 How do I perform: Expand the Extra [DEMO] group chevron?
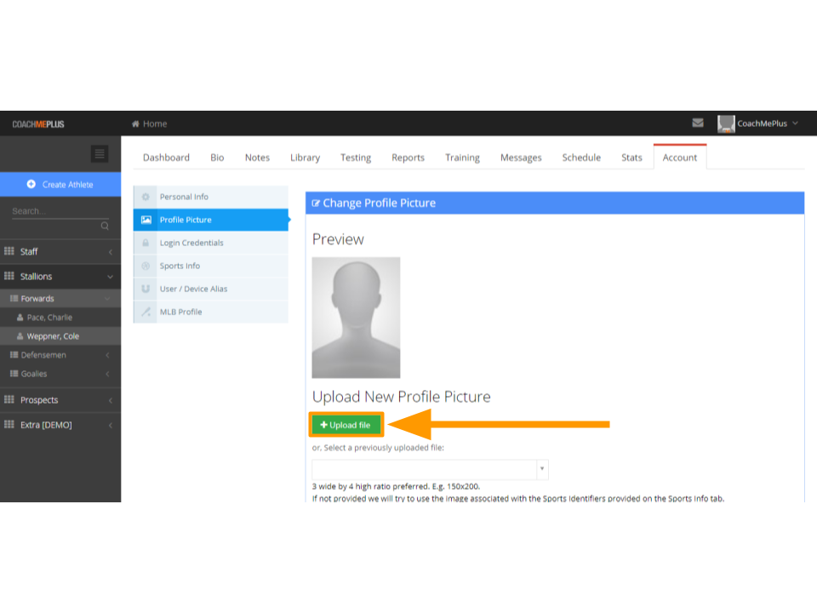[111, 426]
